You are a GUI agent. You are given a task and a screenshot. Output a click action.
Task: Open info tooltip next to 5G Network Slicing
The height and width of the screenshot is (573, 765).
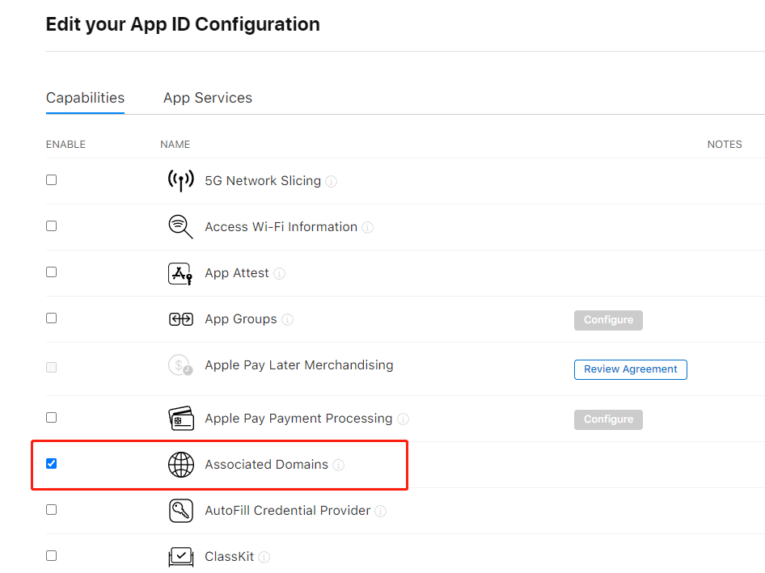pyautogui.click(x=332, y=182)
